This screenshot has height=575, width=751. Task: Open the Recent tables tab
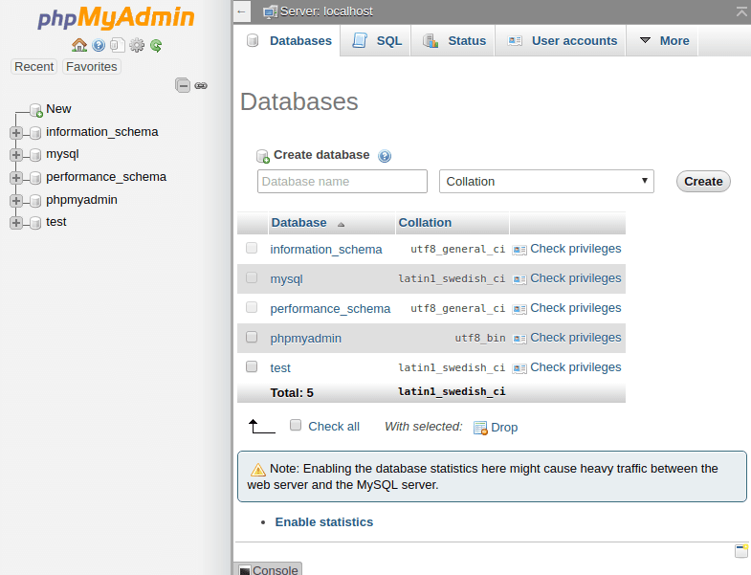(33, 67)
